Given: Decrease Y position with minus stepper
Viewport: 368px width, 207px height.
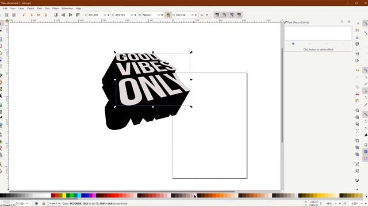Looking at the screenshot, I should pos(132,15).
